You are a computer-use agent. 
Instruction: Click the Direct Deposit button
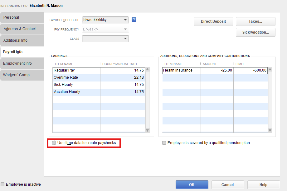point(213,21)
